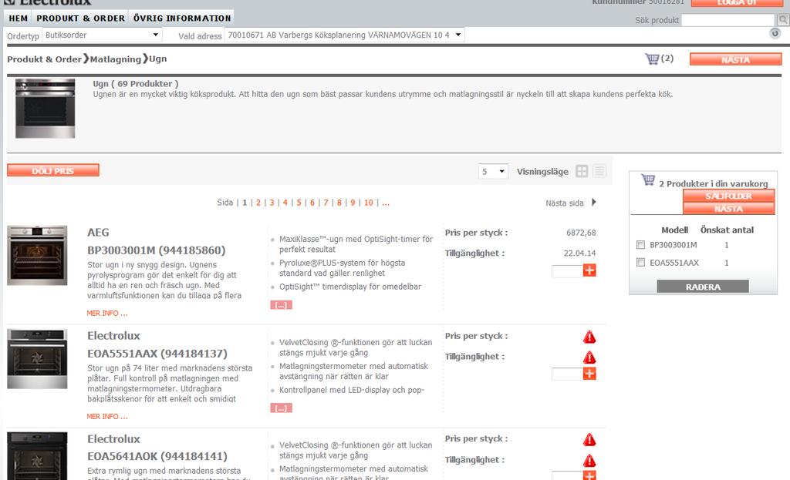Click the quantity field for EOA5551AAX
Image resolution: width=790 pixels, height=480 pixels.
tap(567, 374)
